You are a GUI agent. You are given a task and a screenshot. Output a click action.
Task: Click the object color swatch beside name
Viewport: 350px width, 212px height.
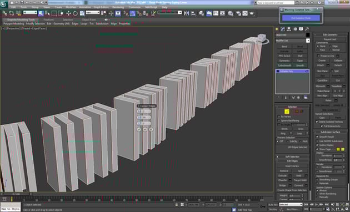click(x=308, y=35)
